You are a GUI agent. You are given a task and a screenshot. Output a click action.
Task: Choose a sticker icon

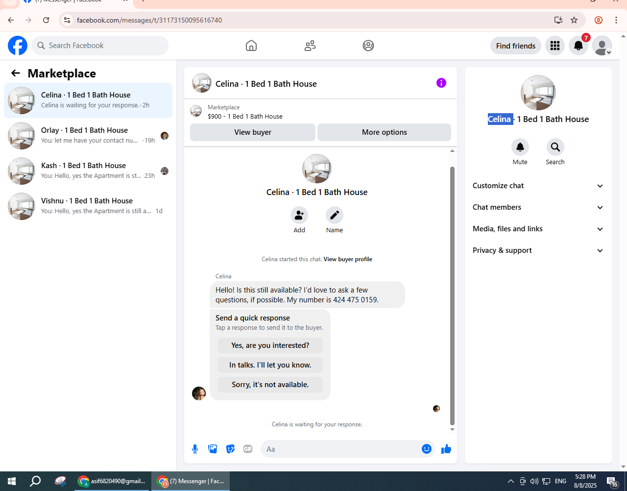[x=230, y=449]
